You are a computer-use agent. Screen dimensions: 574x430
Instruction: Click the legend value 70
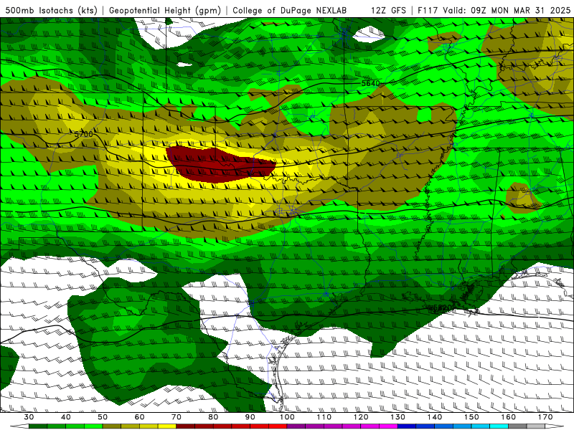(177, 417)
